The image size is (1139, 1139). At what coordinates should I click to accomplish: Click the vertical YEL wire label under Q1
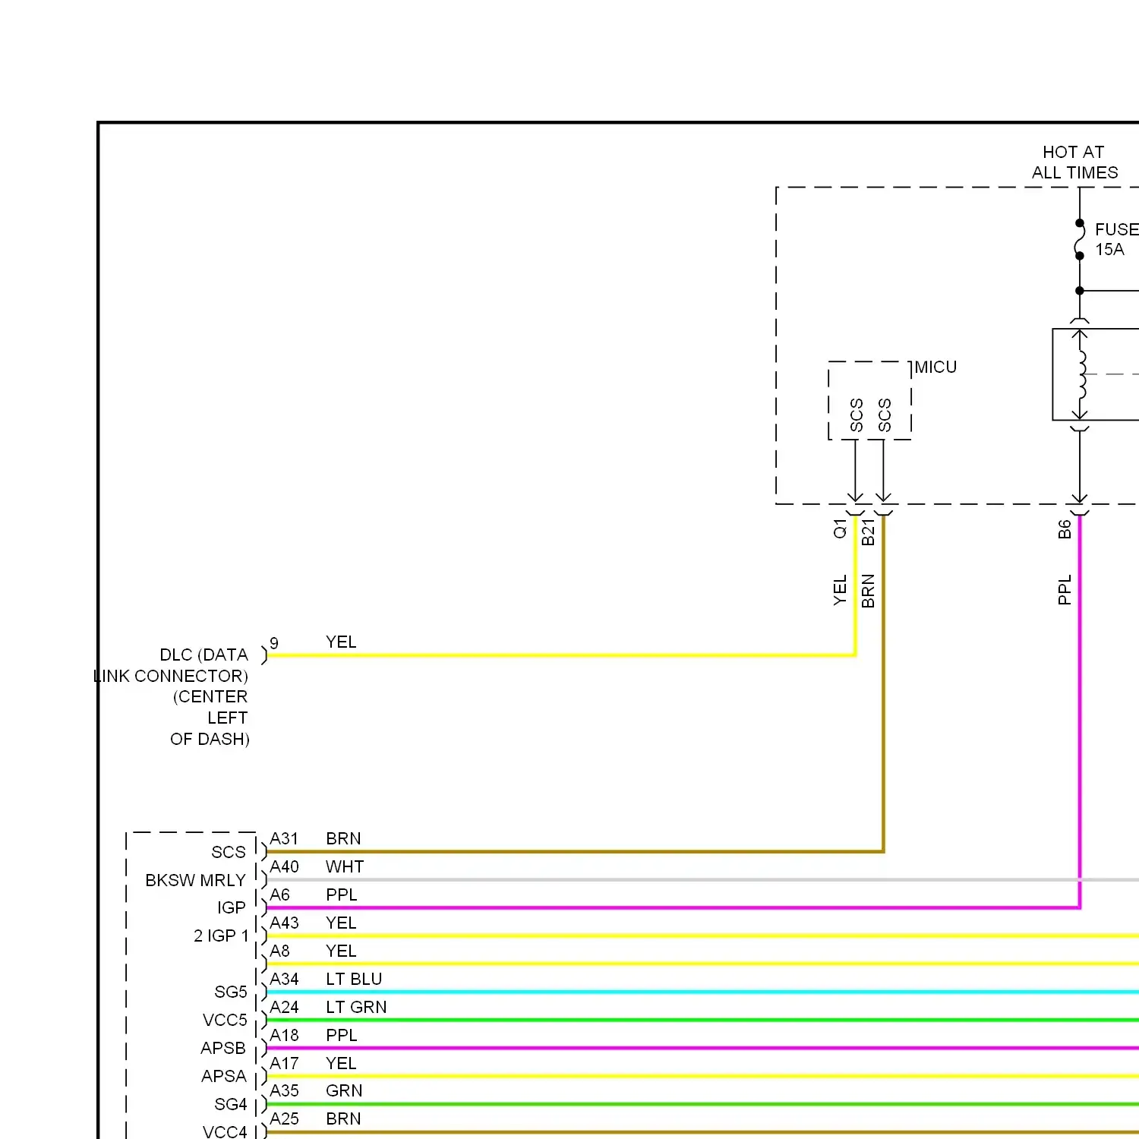840,590
